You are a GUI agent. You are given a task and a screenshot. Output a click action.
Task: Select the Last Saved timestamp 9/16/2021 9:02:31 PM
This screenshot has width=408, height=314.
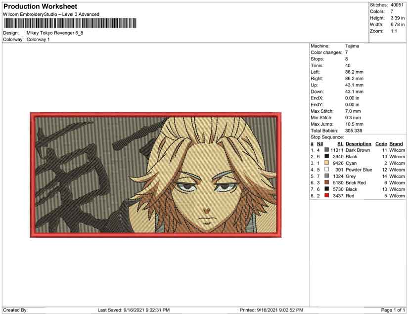146,310
